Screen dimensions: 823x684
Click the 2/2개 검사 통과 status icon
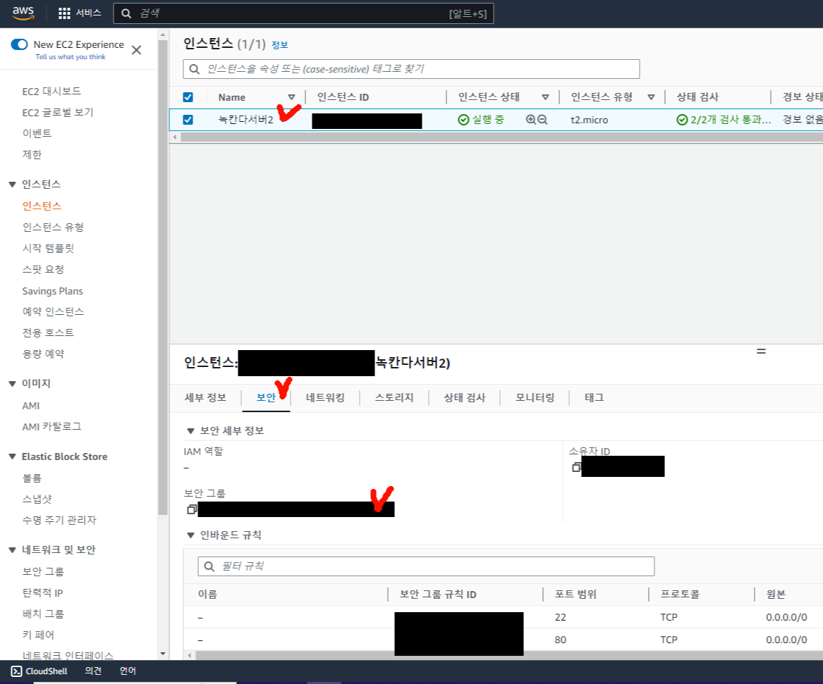click(x=682, y=120)
